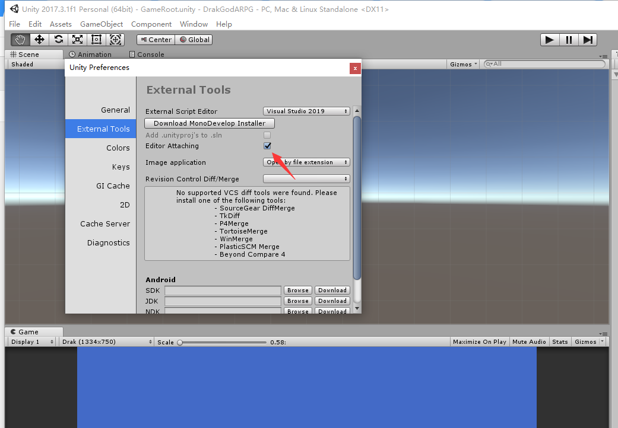This screenshot has width=618, height=428.
Task: Toggle Maximize On Play
Action: click(480, 341)
